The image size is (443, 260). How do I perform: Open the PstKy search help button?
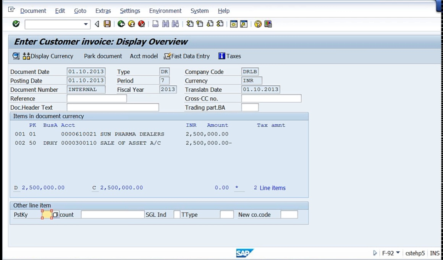coord(55,215)
